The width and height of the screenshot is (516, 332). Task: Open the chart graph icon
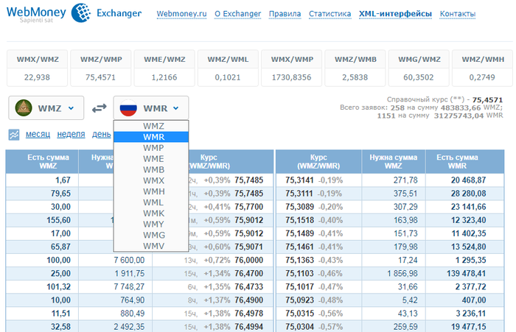click(14, 135)
